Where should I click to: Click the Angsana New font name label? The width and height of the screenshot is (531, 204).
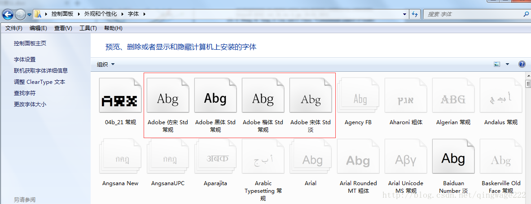click(120, 183)
